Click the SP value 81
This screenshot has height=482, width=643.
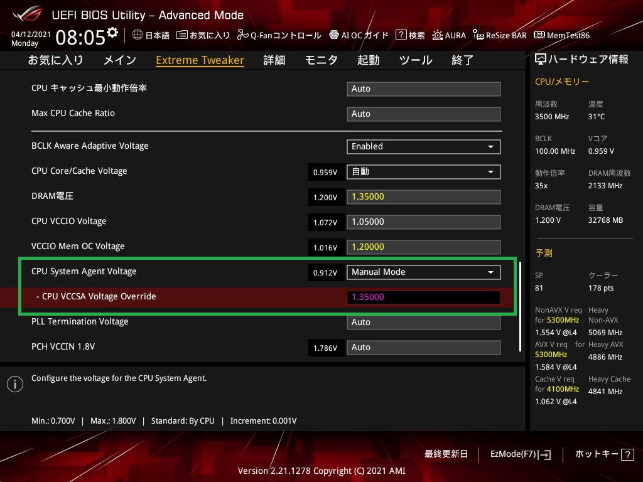[x=539, y=288]
